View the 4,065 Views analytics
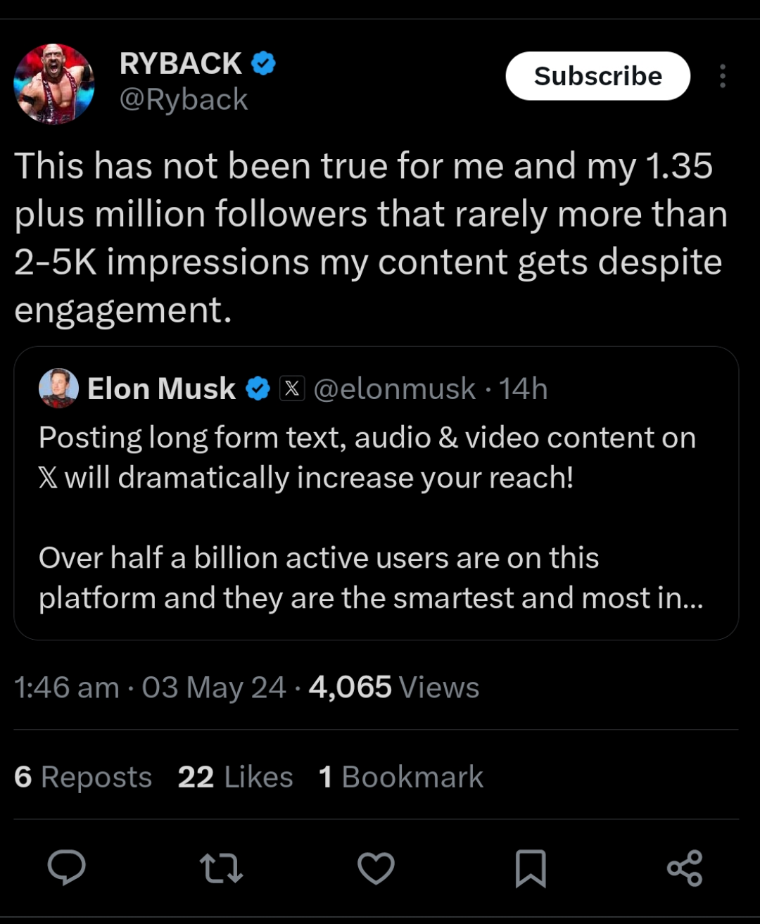 point(394,688)
